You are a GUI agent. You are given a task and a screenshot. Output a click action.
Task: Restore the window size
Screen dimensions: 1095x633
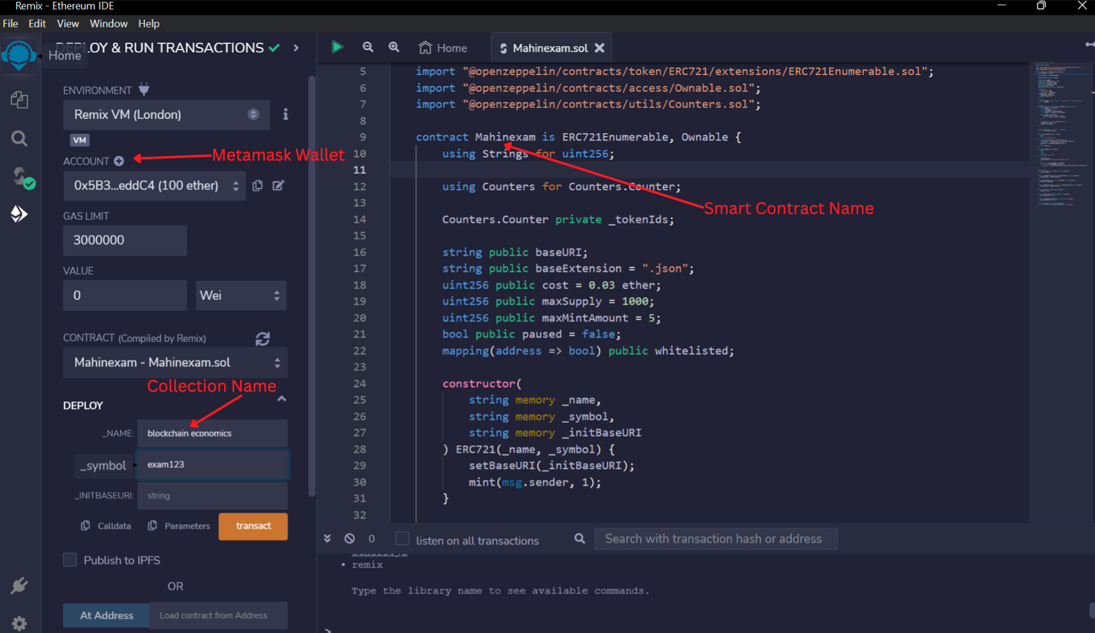point(1042,6)
